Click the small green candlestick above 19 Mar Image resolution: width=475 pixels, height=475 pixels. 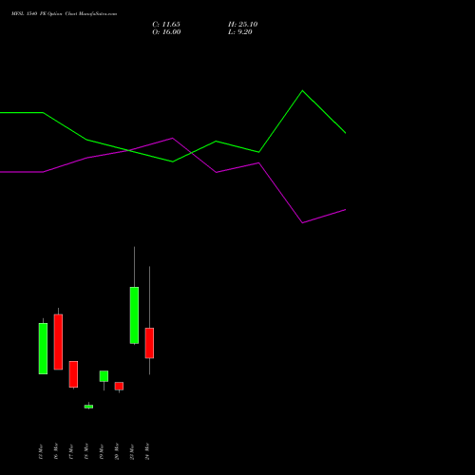coord(104,376)
